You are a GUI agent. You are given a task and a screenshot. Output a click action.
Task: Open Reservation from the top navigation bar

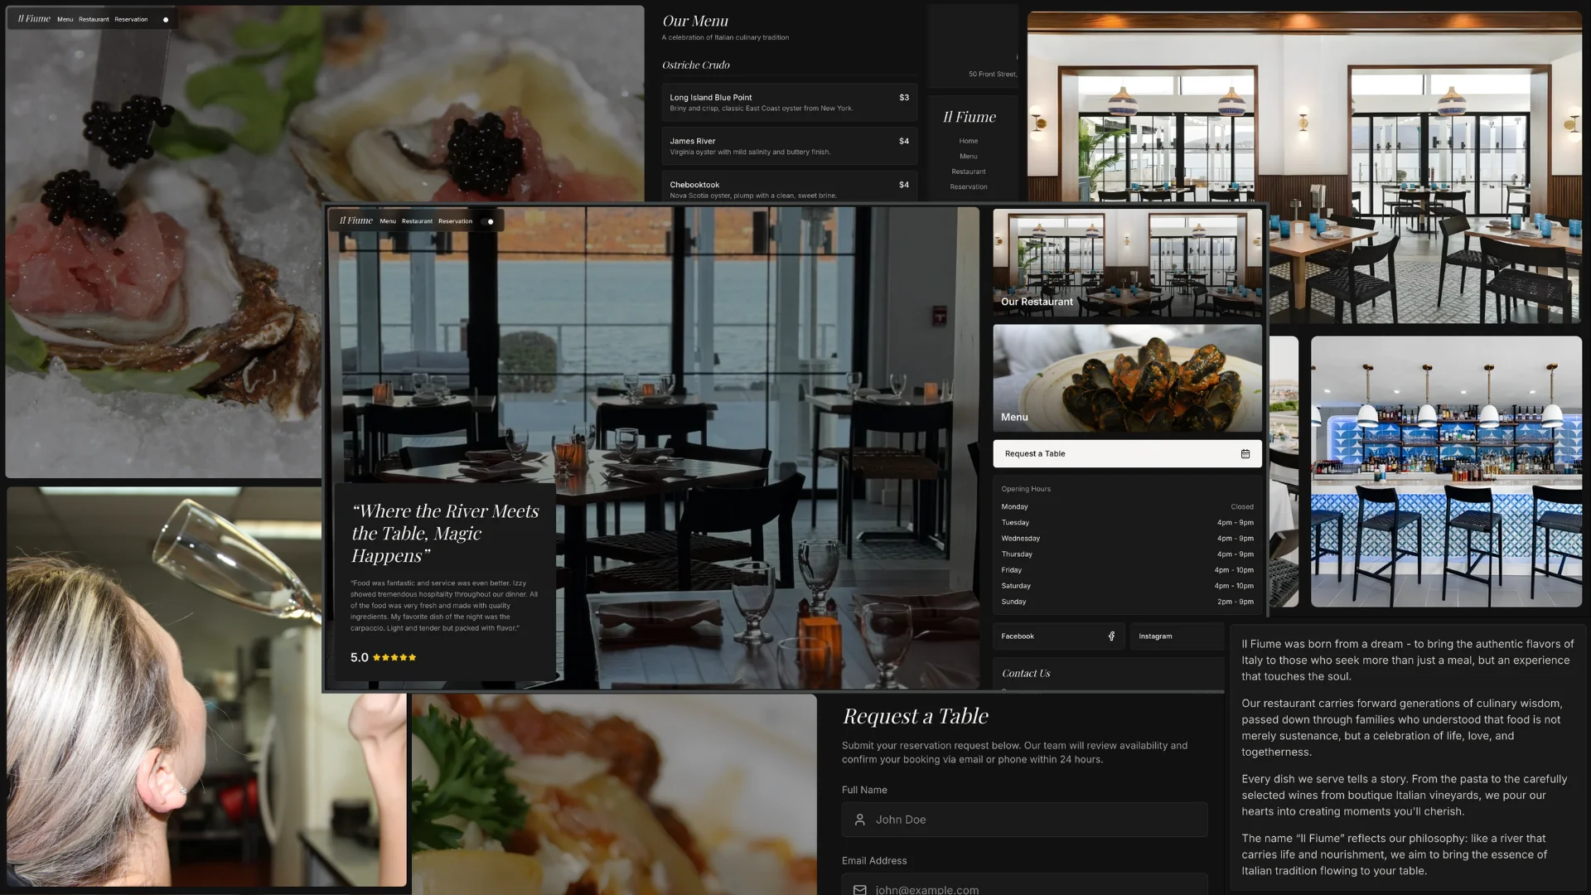tap(130, 19)
